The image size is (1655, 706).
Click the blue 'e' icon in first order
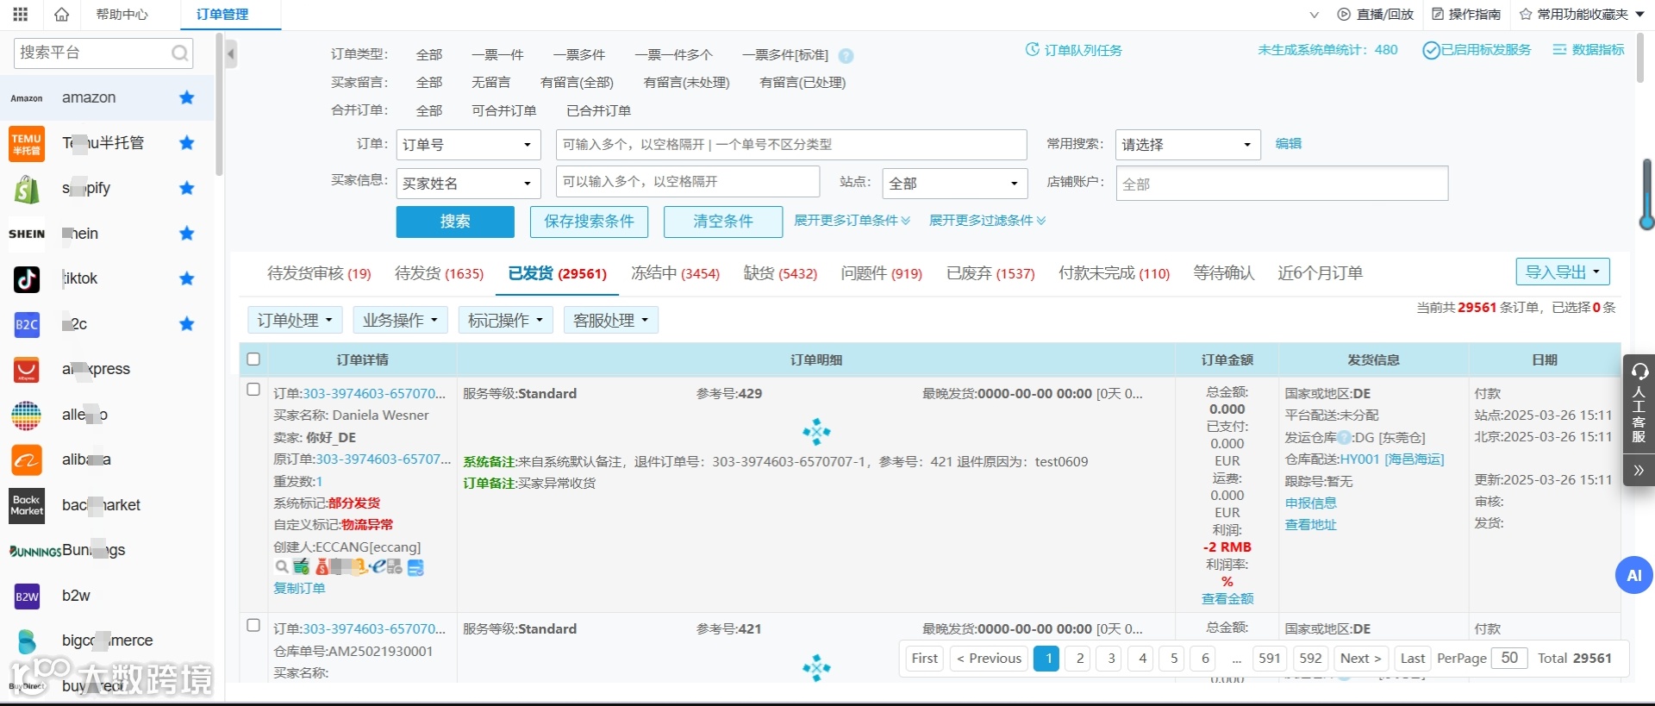point(377,567)
